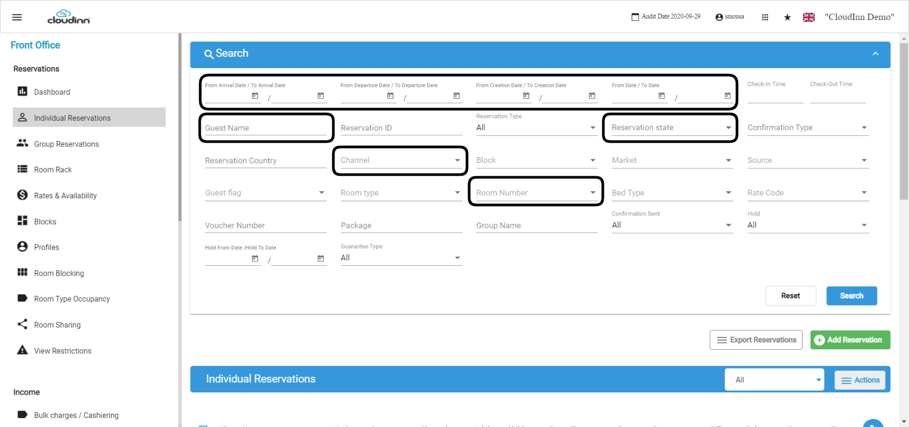Expand Hold dropdown
Image resolution: width=909 pixels, height=427 pixels.
coord(808,225)
